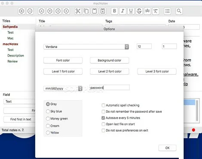Click the paste clipboard icon
This screenshot has height=159, width=202.
click(95, 11)
